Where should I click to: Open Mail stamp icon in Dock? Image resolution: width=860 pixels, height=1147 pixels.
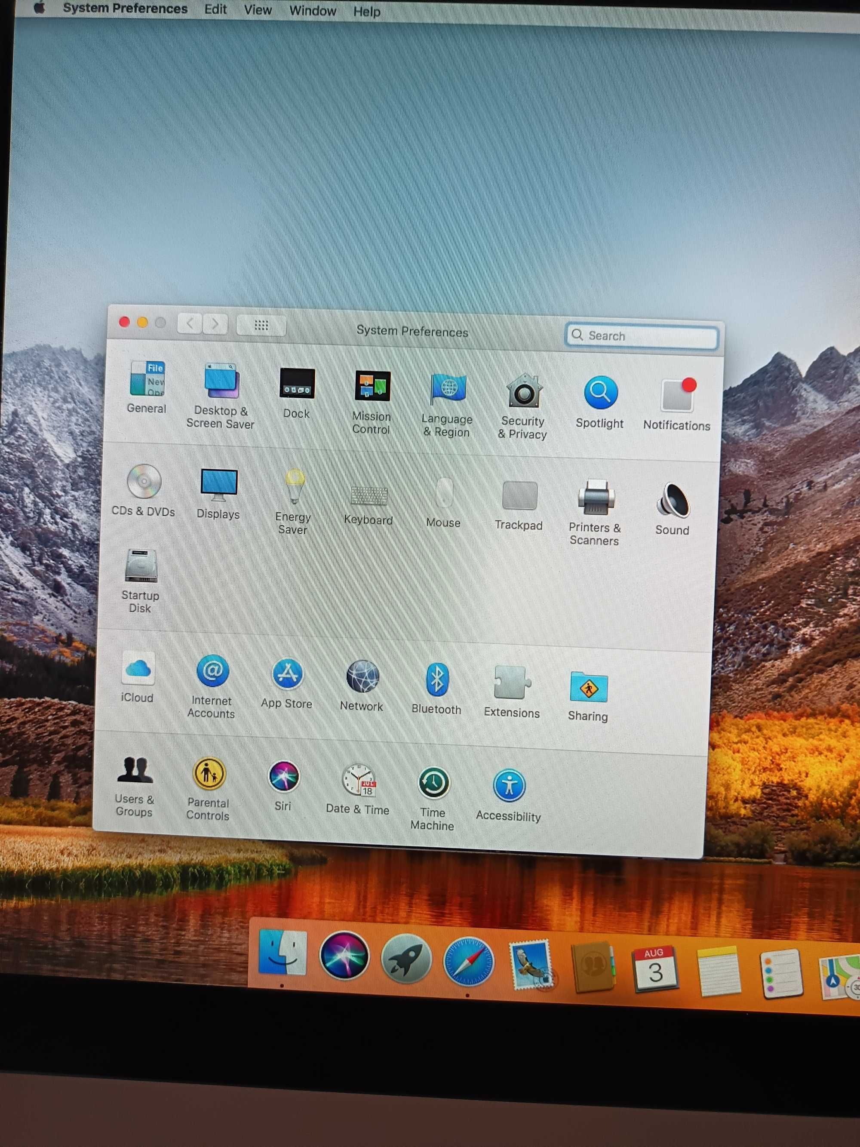[x=531, y=965]
